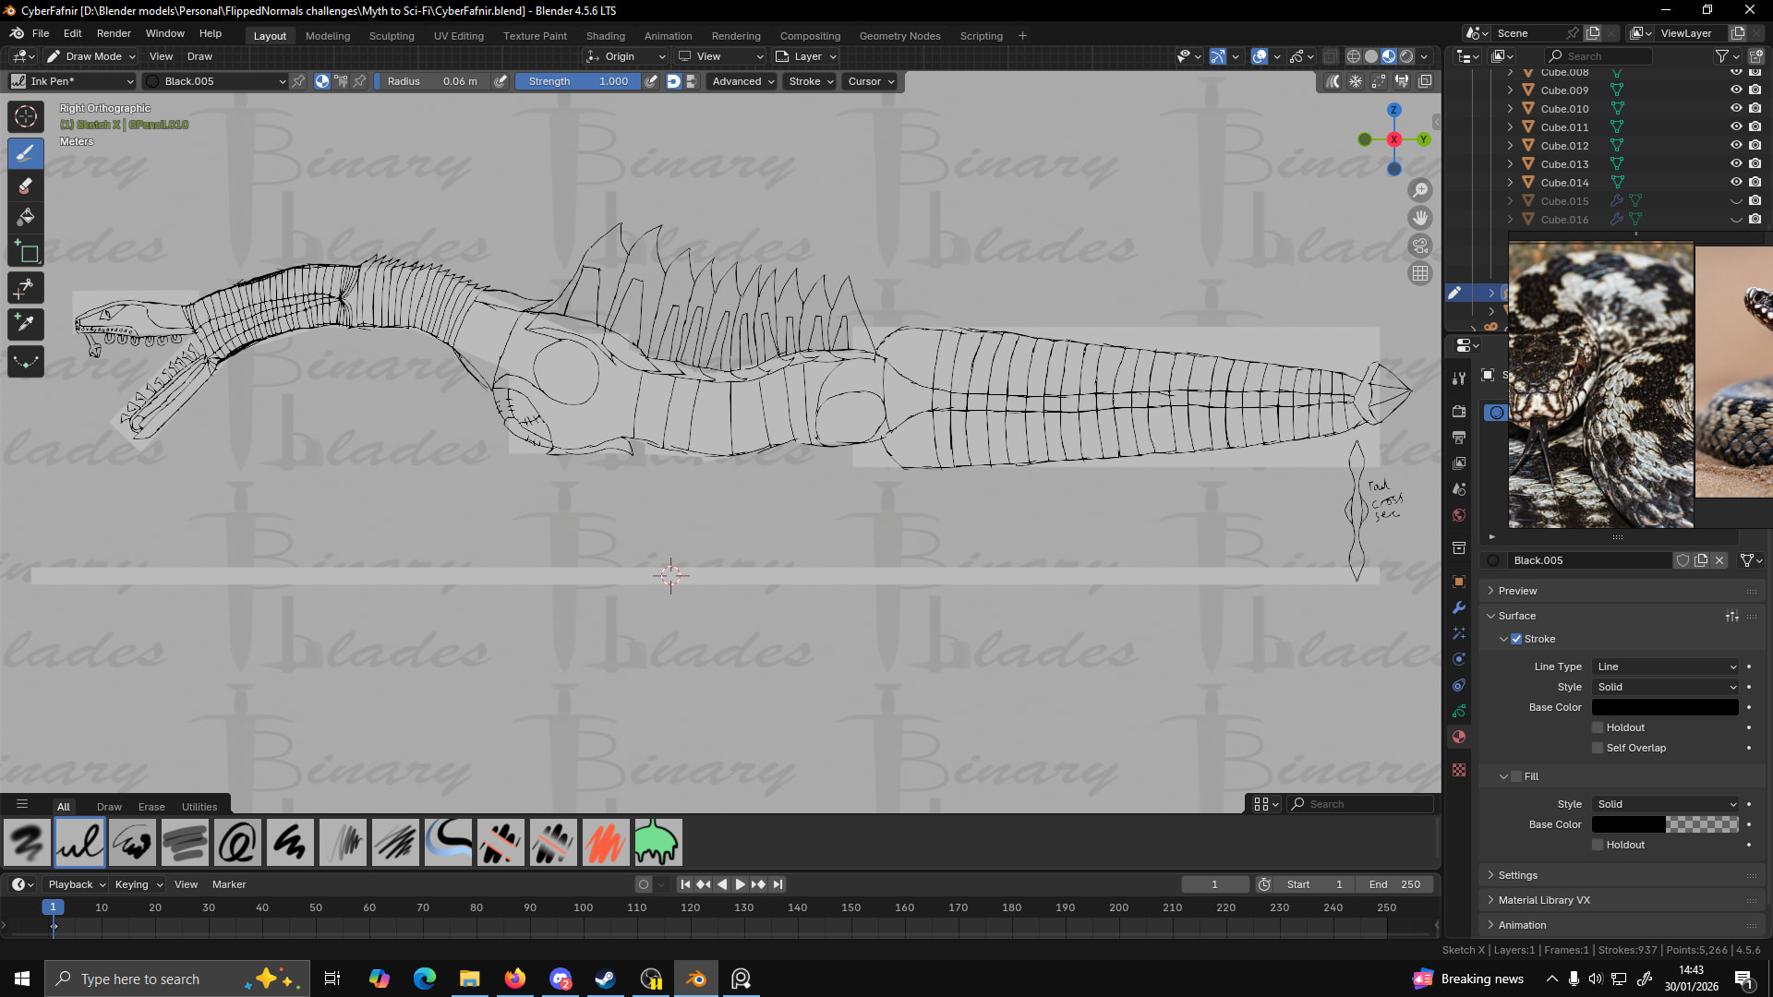Open the Line Type dropdown

[x=1665, y=667]
